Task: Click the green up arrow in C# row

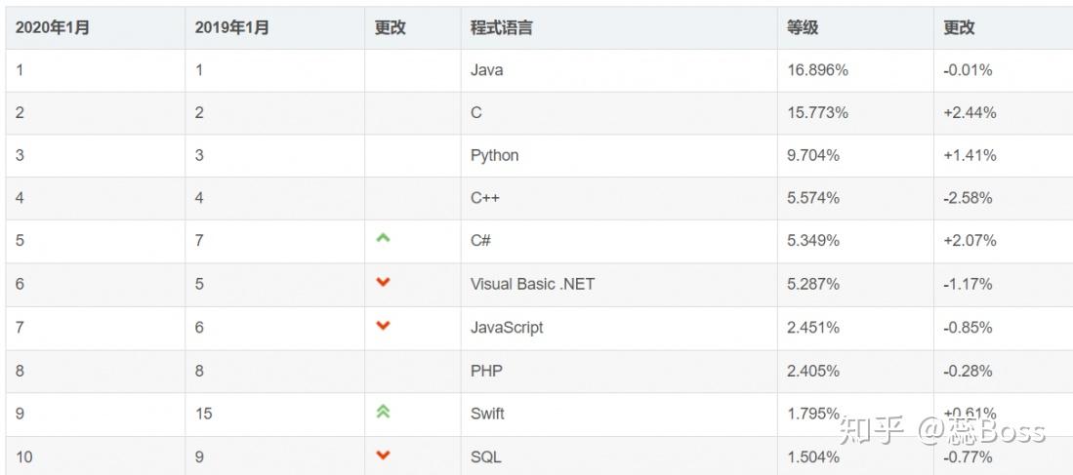Action: click(x=383, y=238)
